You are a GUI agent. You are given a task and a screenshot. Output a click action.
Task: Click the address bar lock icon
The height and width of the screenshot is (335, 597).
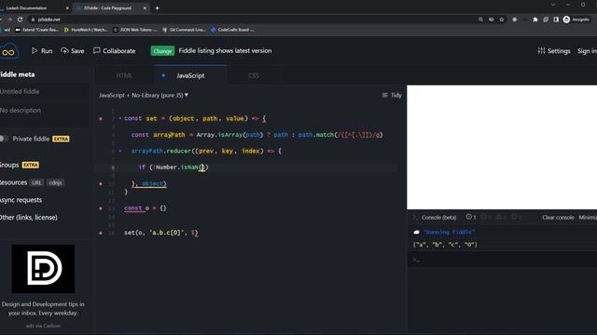(x=34, y=20)
